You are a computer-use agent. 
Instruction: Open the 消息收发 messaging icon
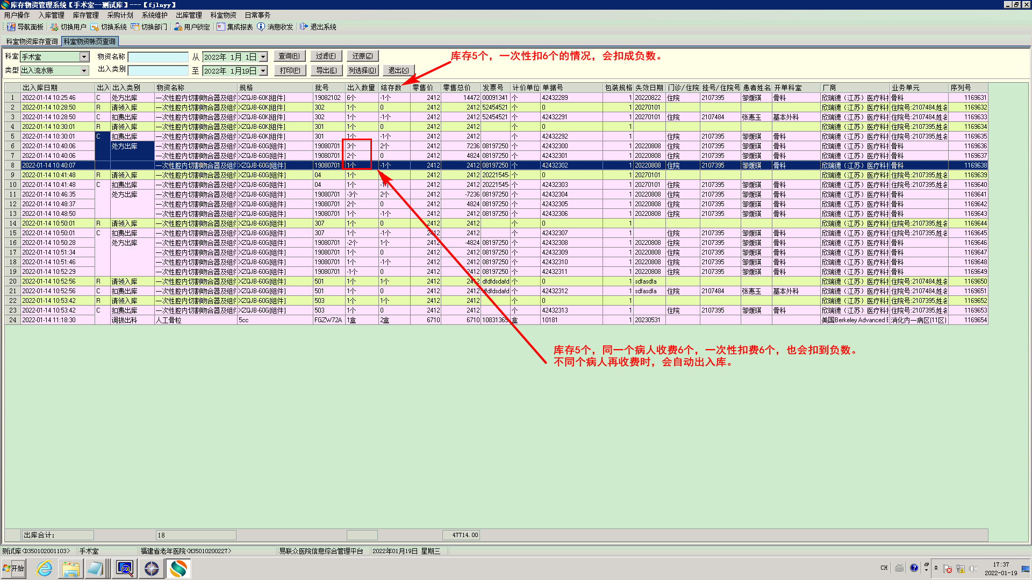261,27
